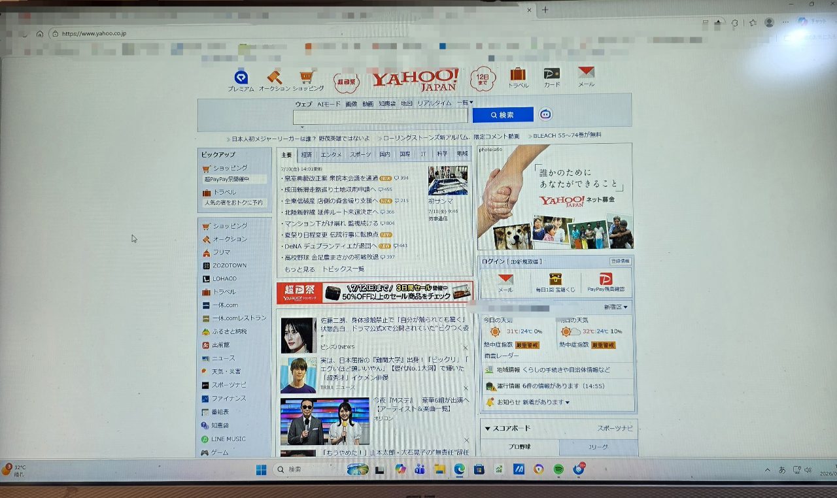Select the エンタメ news tab
837x498 pixels.
coord(332,155)
